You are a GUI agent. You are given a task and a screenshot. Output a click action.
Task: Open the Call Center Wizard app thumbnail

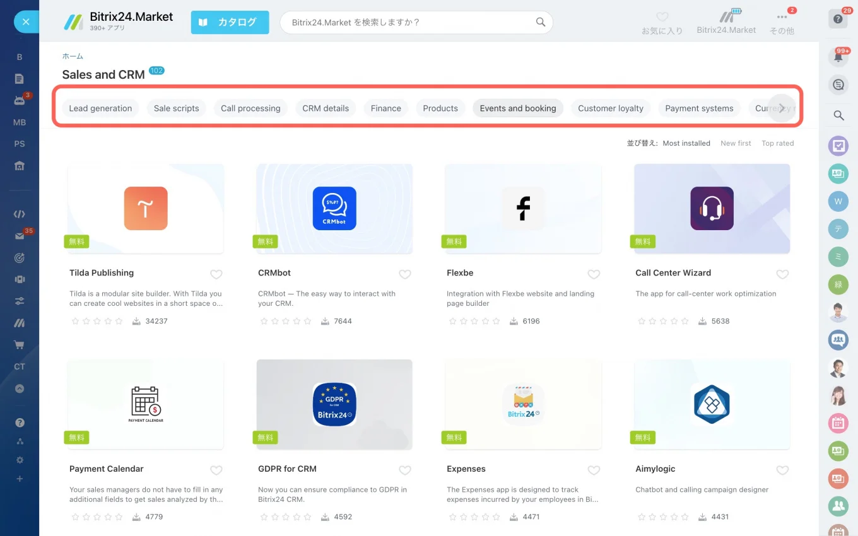[x=712, y=209]
